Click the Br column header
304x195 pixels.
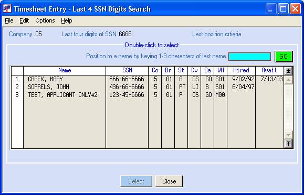[x=168, y=70]
